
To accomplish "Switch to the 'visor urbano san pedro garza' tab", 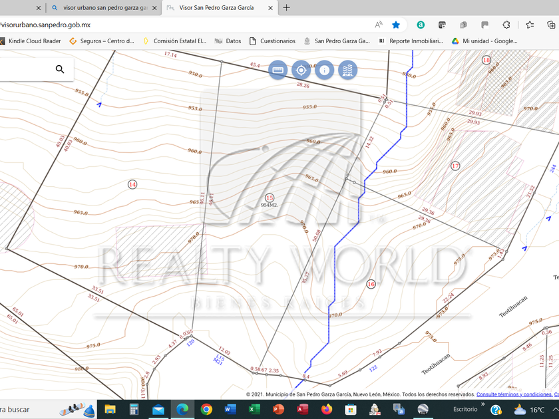I will click(x=104, y=8).
